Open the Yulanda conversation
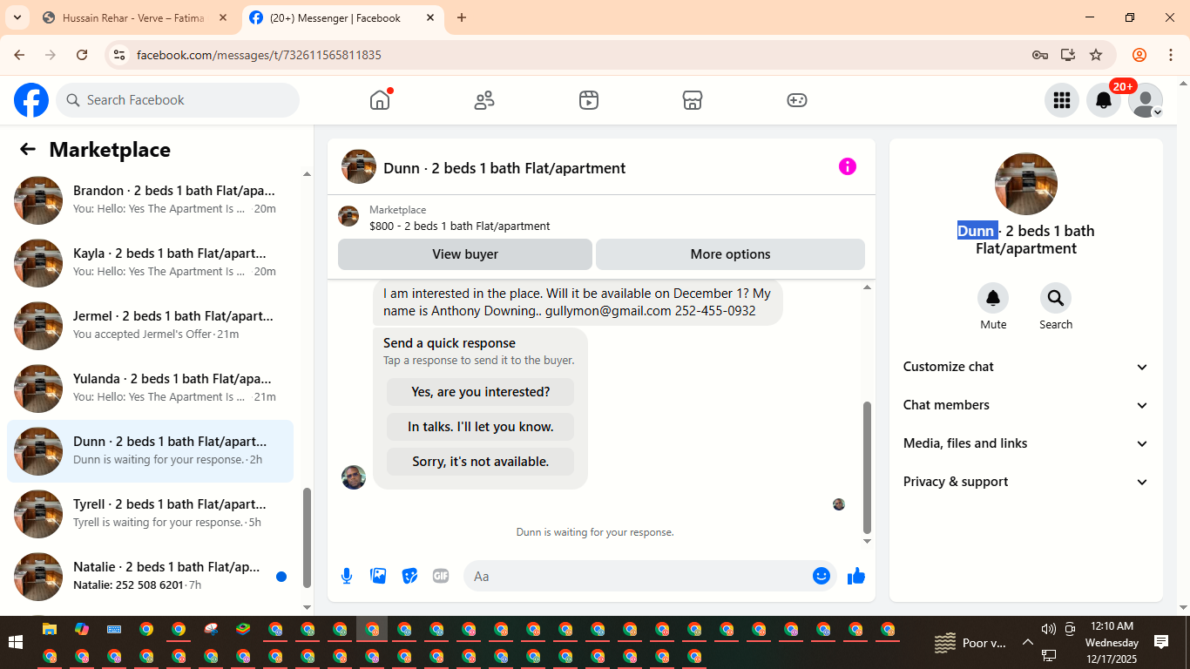1190x669 pixels. [150, 389]
